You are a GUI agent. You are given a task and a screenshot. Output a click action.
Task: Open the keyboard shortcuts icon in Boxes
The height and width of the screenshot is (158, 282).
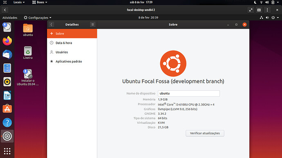[x=259, y=10]
